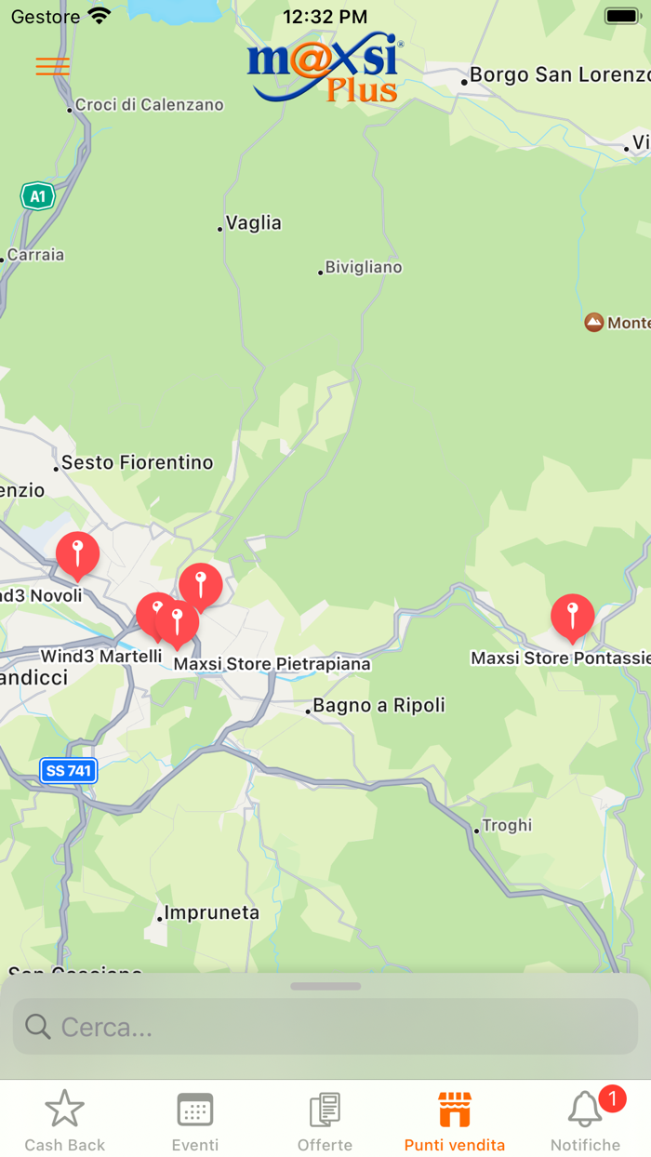Select the Maxsi Store Pontassieve pin
651x1157 pixels.
tap(572, 618)
